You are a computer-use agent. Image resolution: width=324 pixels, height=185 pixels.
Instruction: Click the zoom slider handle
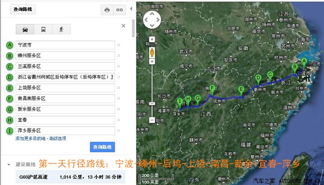152,103
